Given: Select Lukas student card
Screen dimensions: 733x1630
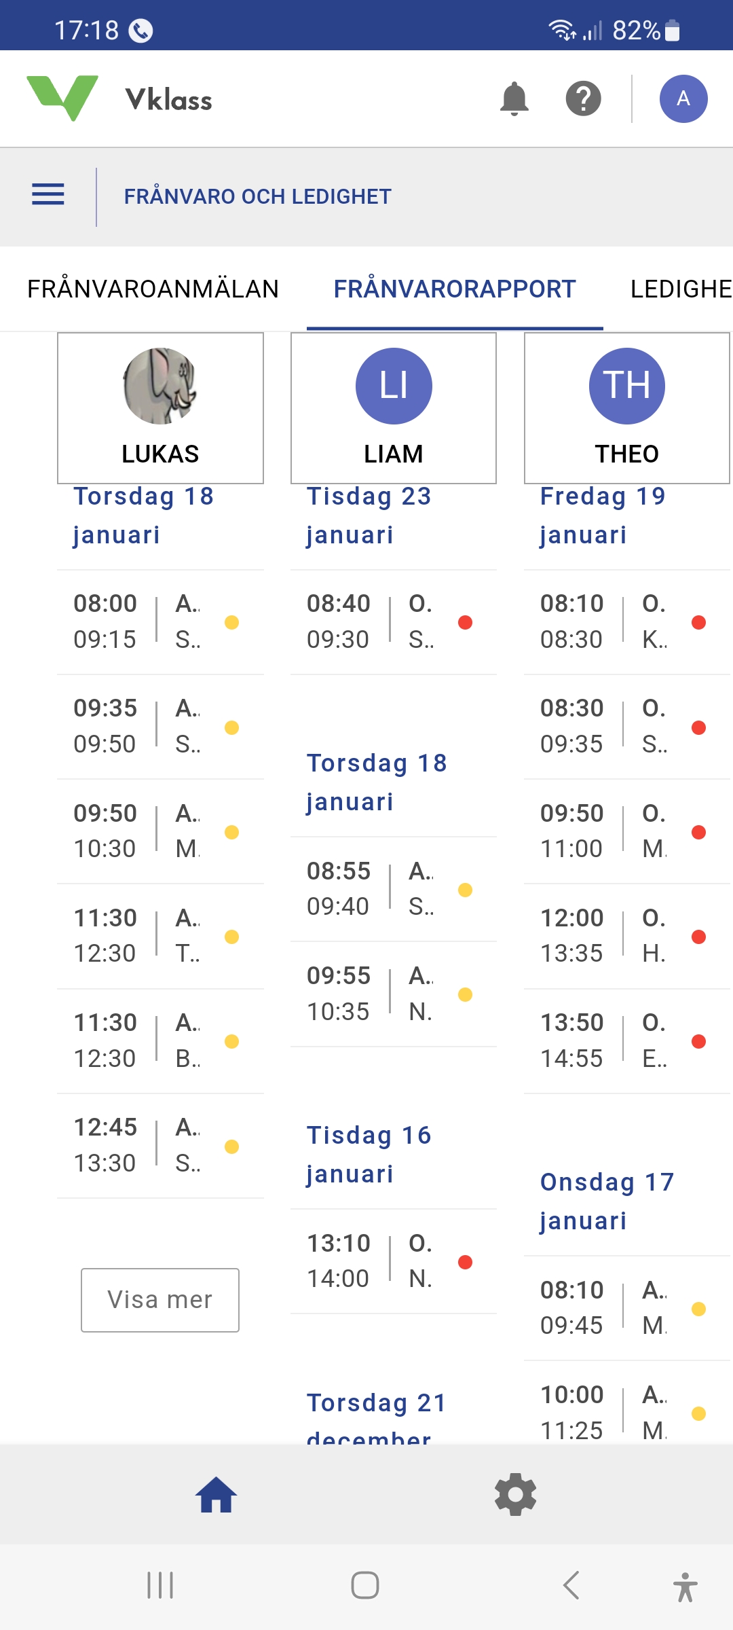Looking at the screenshot, I should 160,408.
